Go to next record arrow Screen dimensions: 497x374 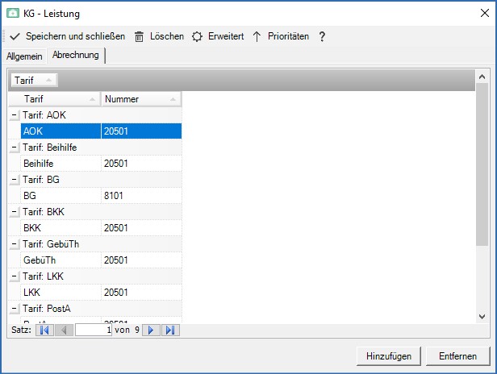point(150,330)
